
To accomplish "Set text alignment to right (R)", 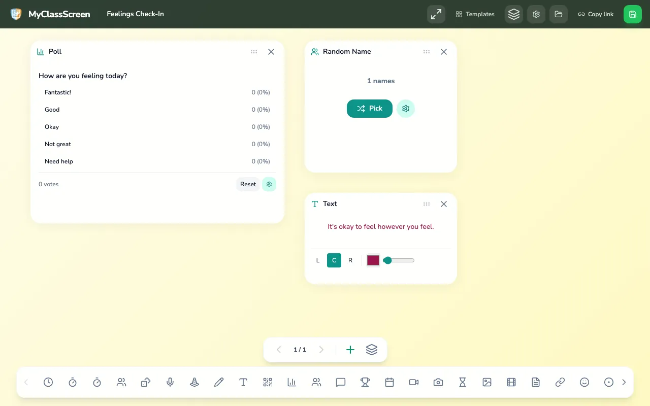I will (x=350, y=260).
